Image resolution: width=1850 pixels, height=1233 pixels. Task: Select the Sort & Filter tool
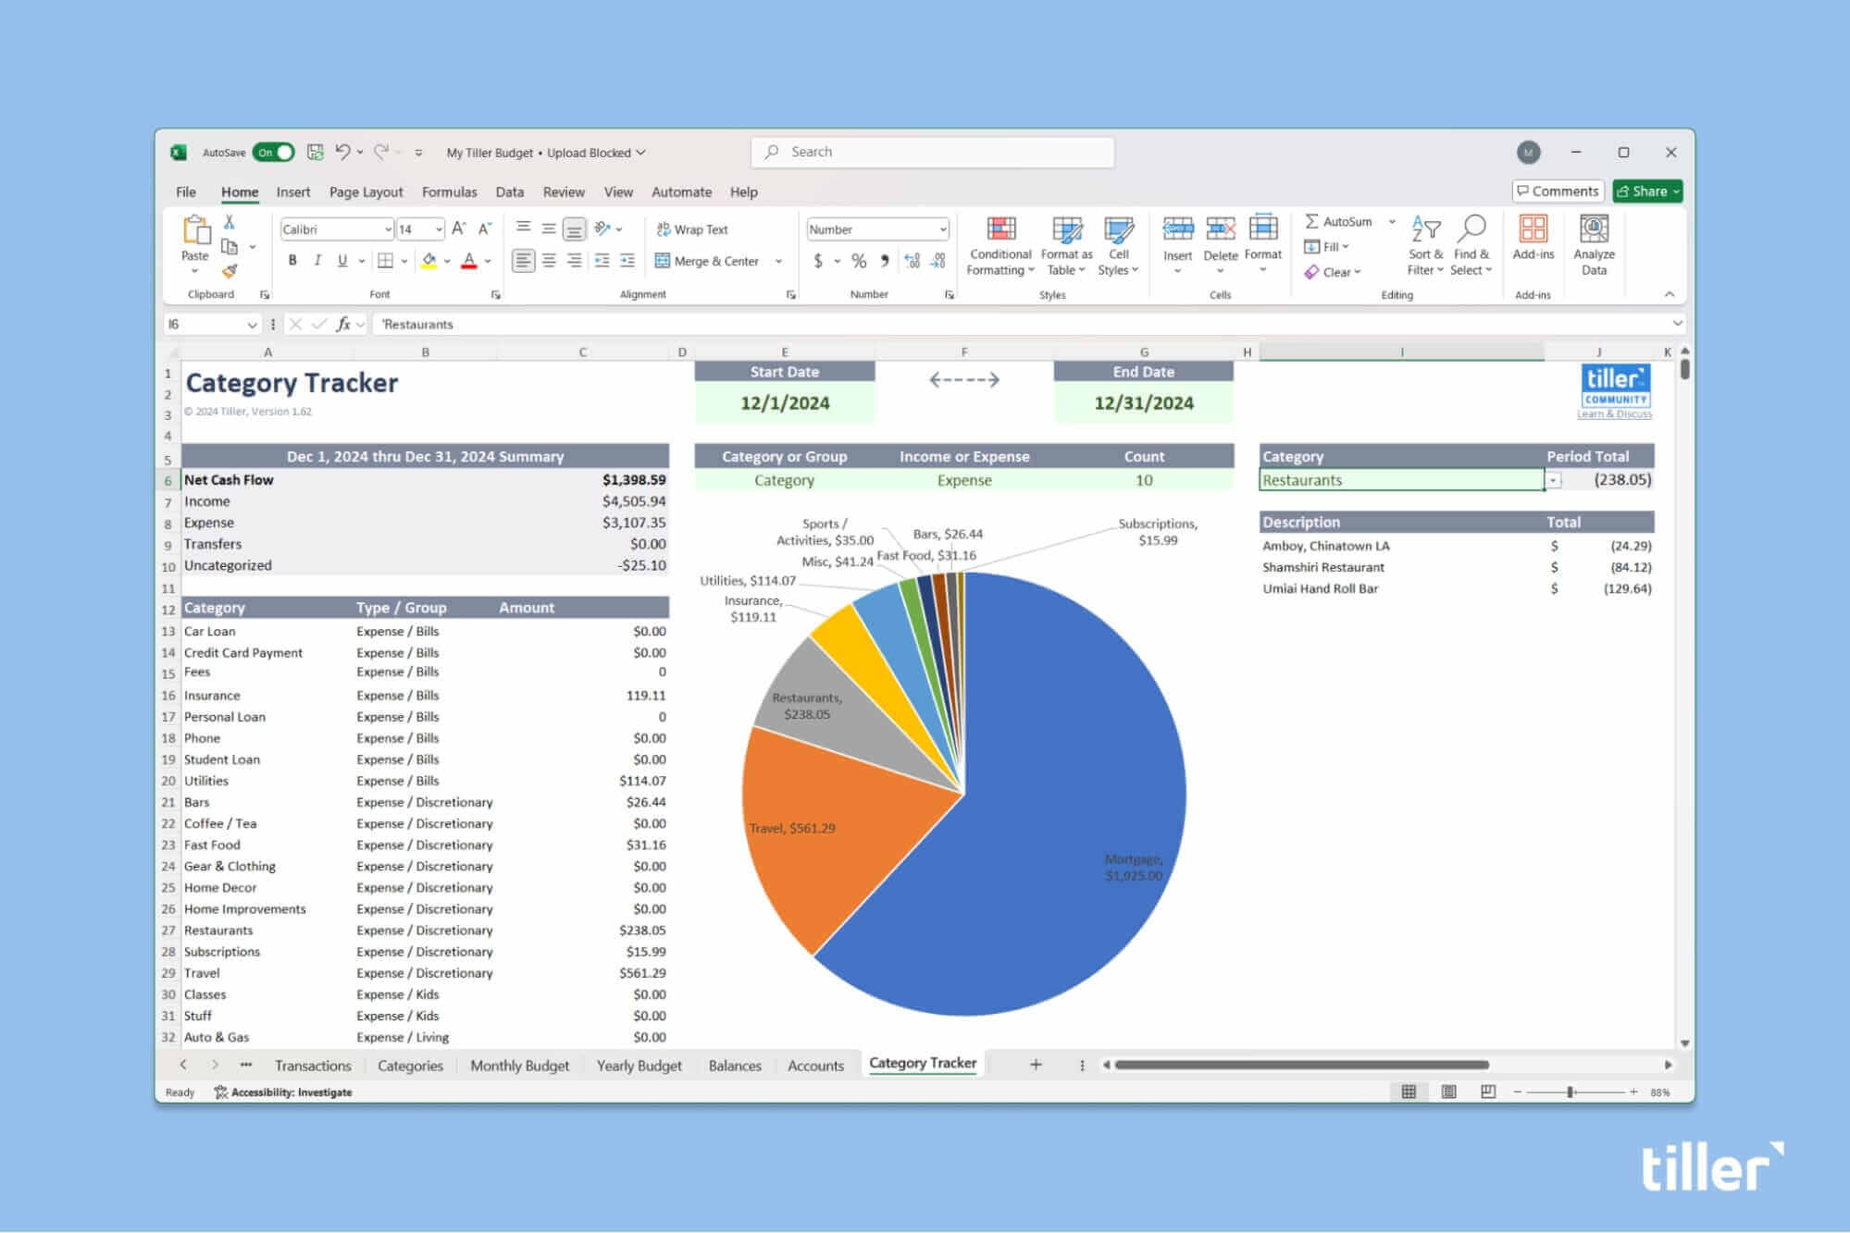pos(1423,245)
